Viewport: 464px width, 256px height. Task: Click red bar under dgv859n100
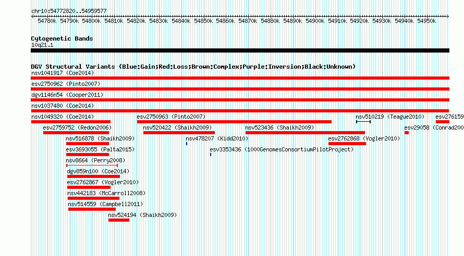(x=93, y=176)
